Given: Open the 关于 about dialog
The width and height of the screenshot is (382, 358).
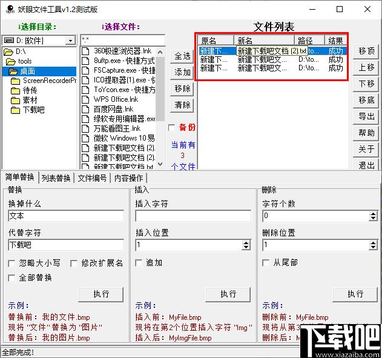Looking at the screenshot, I should click(366, 150).
